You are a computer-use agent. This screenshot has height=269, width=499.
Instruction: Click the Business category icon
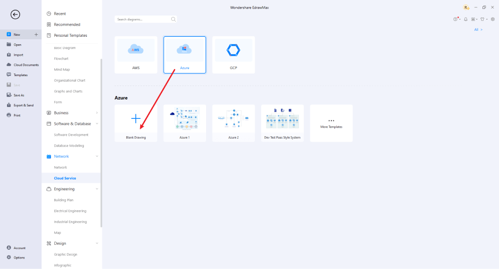(x=49, y=112)
